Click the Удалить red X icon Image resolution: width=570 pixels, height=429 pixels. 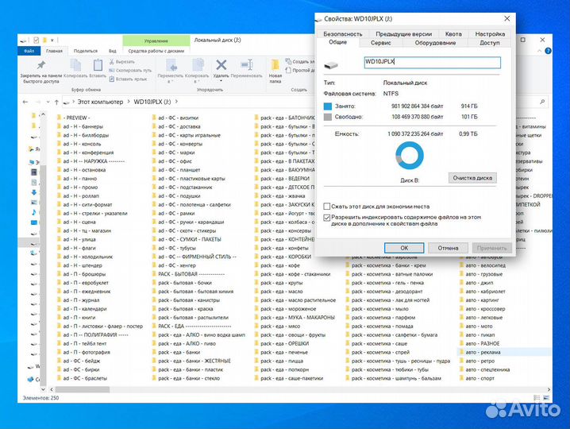tap(221, 65)
